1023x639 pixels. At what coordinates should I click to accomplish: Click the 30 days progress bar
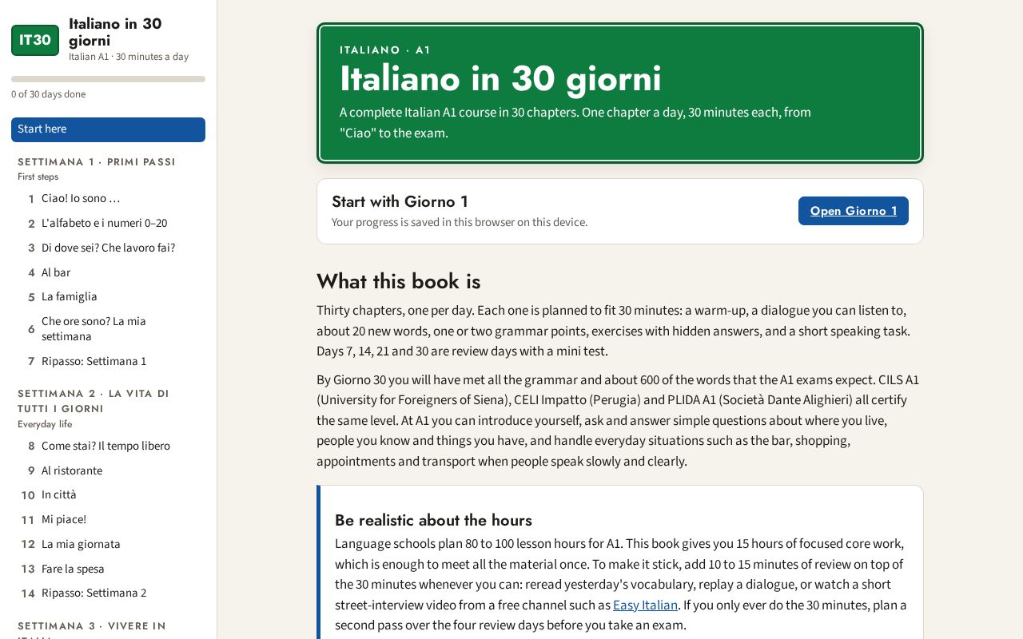108,79
